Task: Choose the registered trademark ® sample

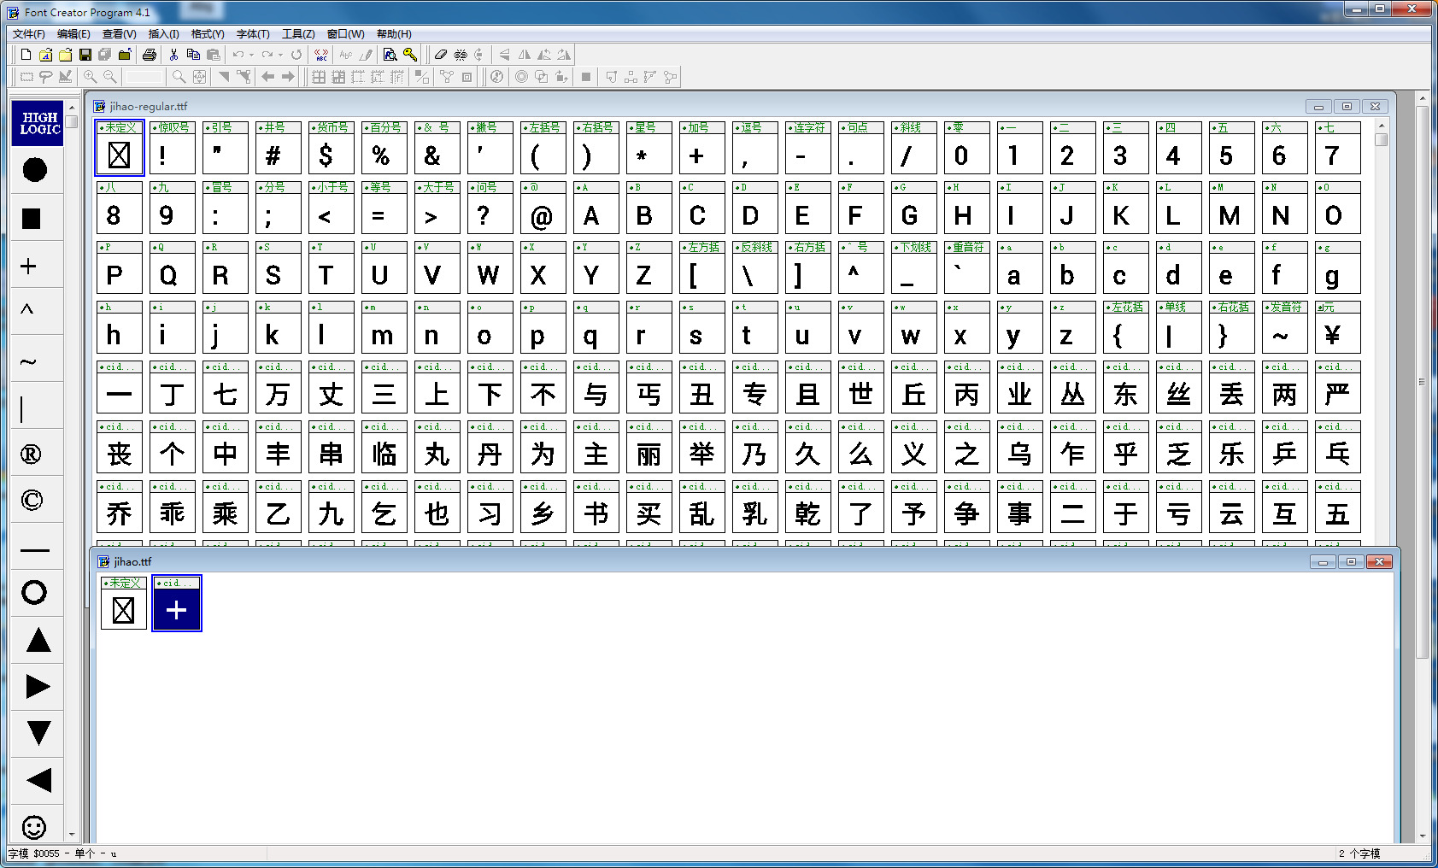Action: [31, 454]
